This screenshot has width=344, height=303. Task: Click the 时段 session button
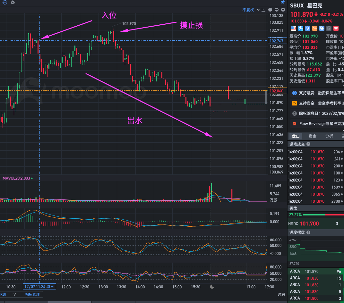coord(281,294)
